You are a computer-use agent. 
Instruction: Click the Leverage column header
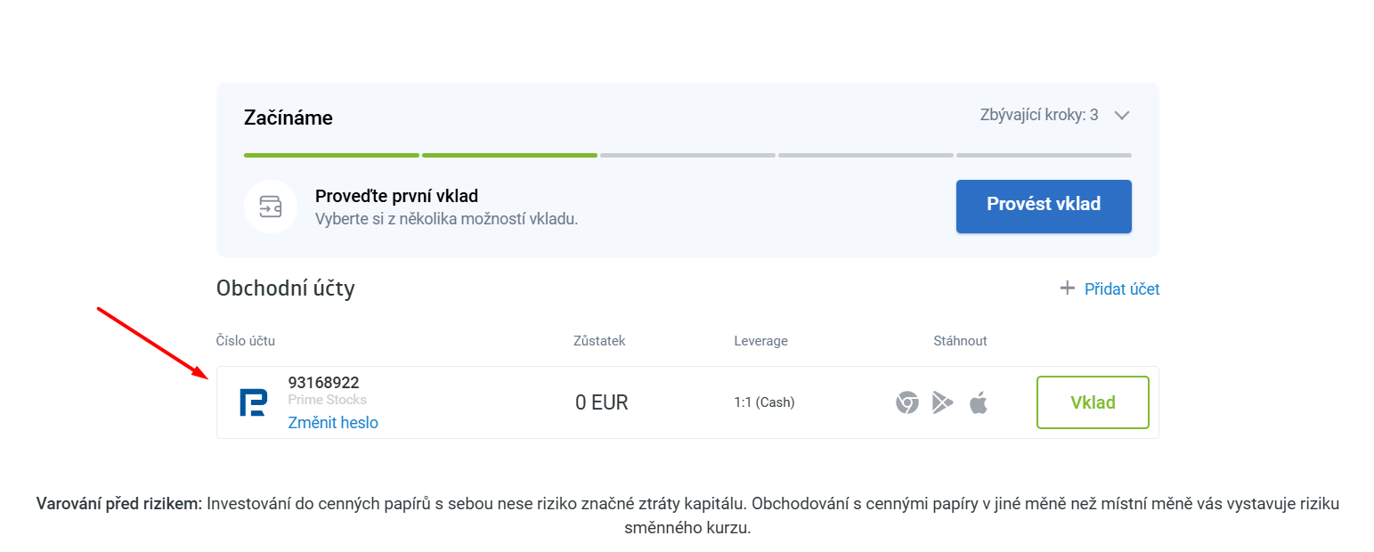[x=760, y=341]
